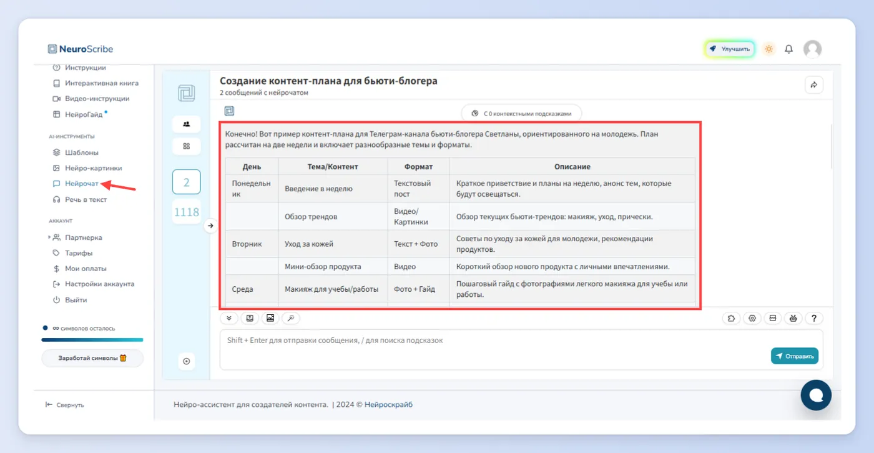Click the puzzle piece plugins icon
Viewport: 874px width, 453px height.
click(x=732, y=318)
